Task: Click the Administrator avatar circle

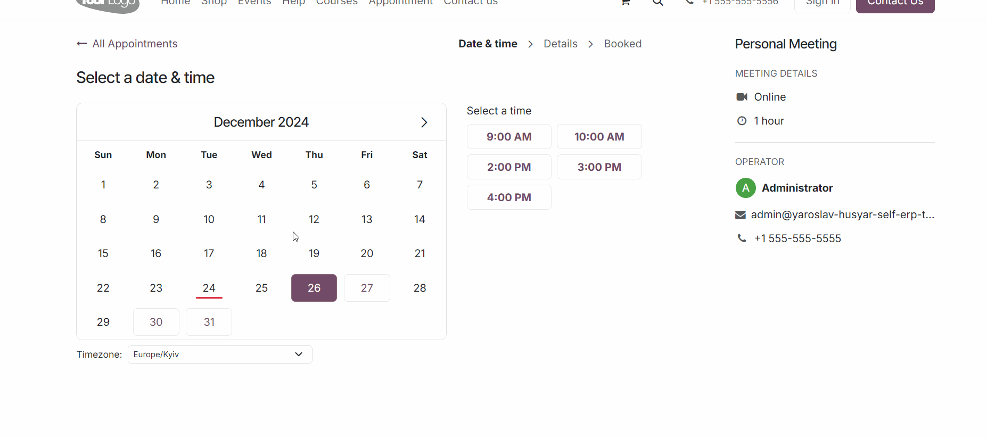Action: tap(745, 188)
